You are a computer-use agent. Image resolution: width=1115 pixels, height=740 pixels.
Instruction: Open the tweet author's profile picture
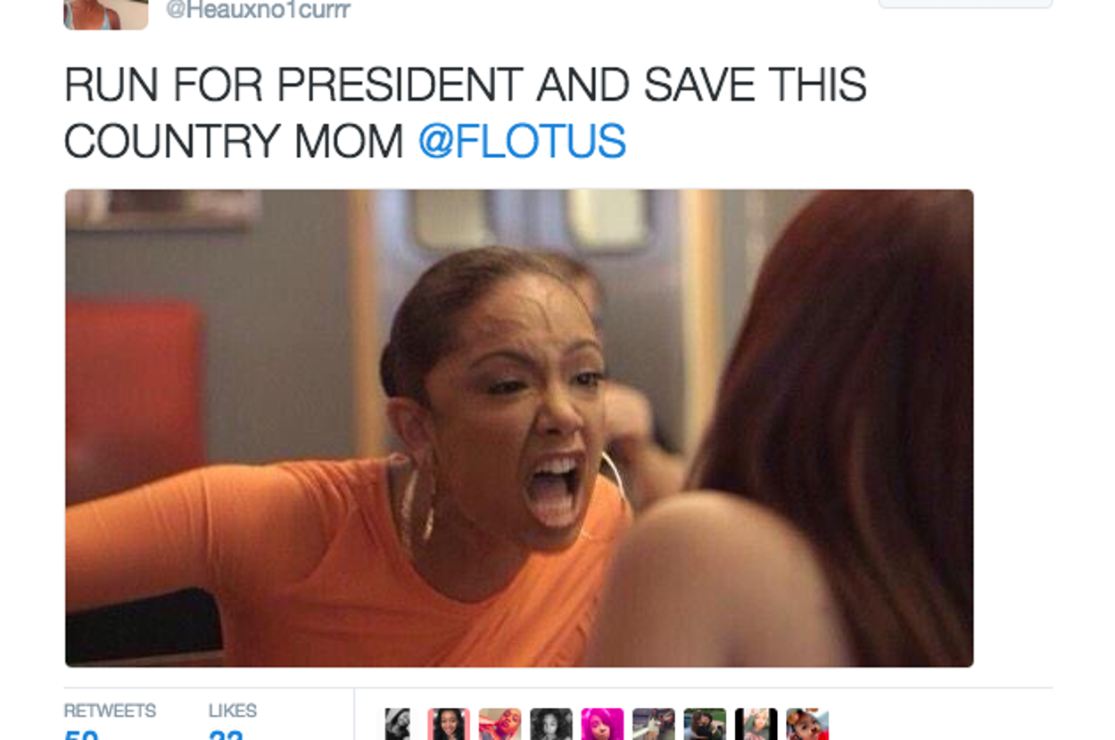pyautogui.click(x=105, y=14)
